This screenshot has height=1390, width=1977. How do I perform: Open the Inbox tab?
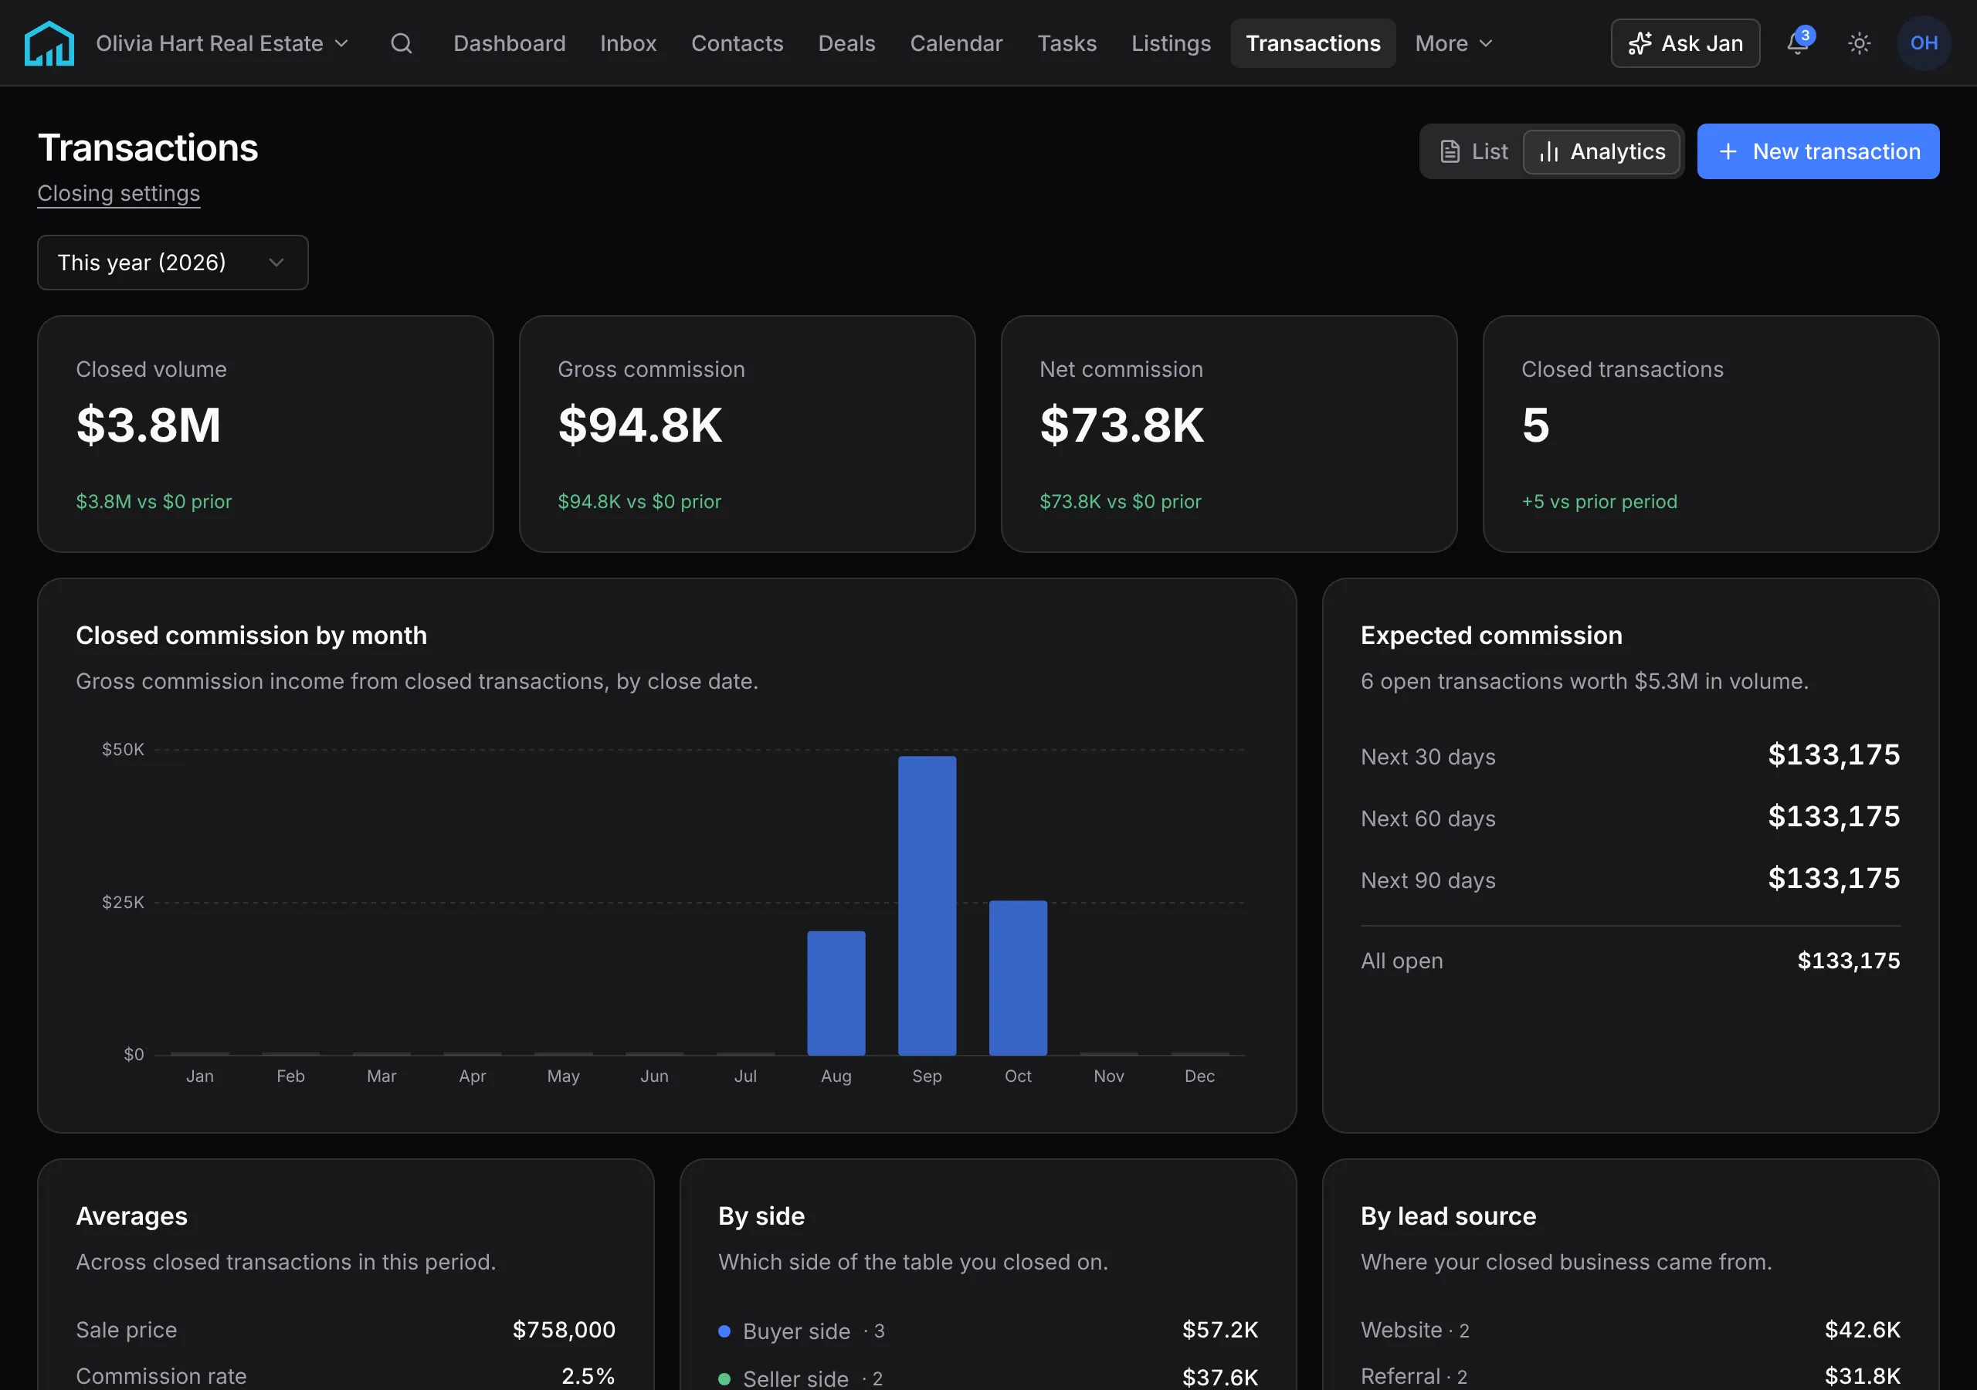629,43
